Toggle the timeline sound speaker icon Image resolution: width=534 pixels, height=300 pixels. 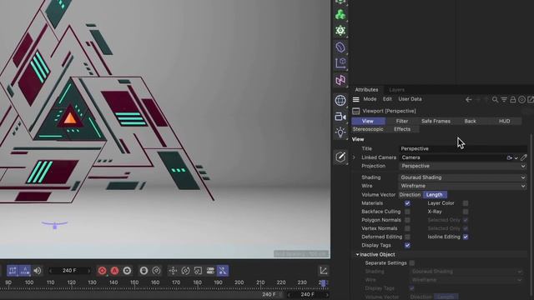[38, 271]
